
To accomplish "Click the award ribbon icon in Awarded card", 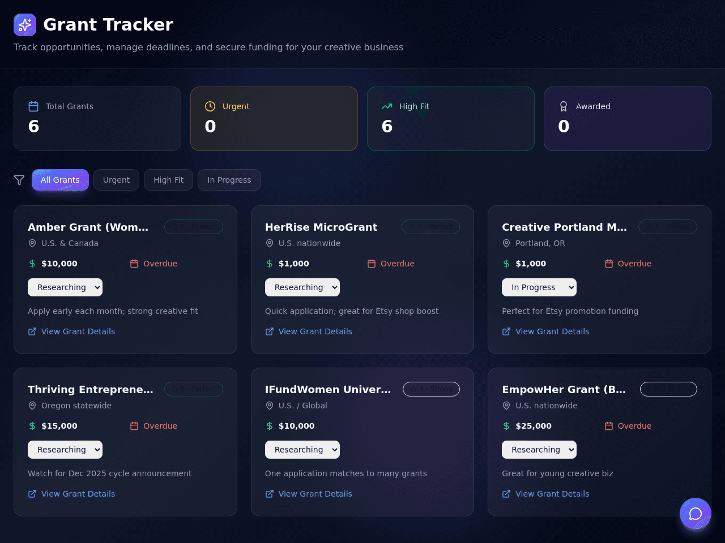I will (564, 106).
